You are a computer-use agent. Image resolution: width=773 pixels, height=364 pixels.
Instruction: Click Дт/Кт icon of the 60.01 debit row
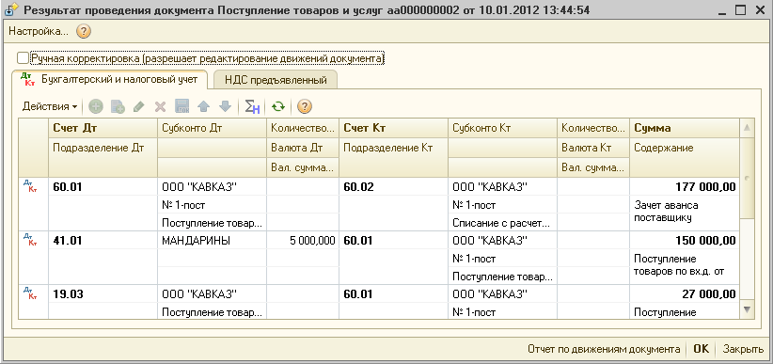click(29, 185)
